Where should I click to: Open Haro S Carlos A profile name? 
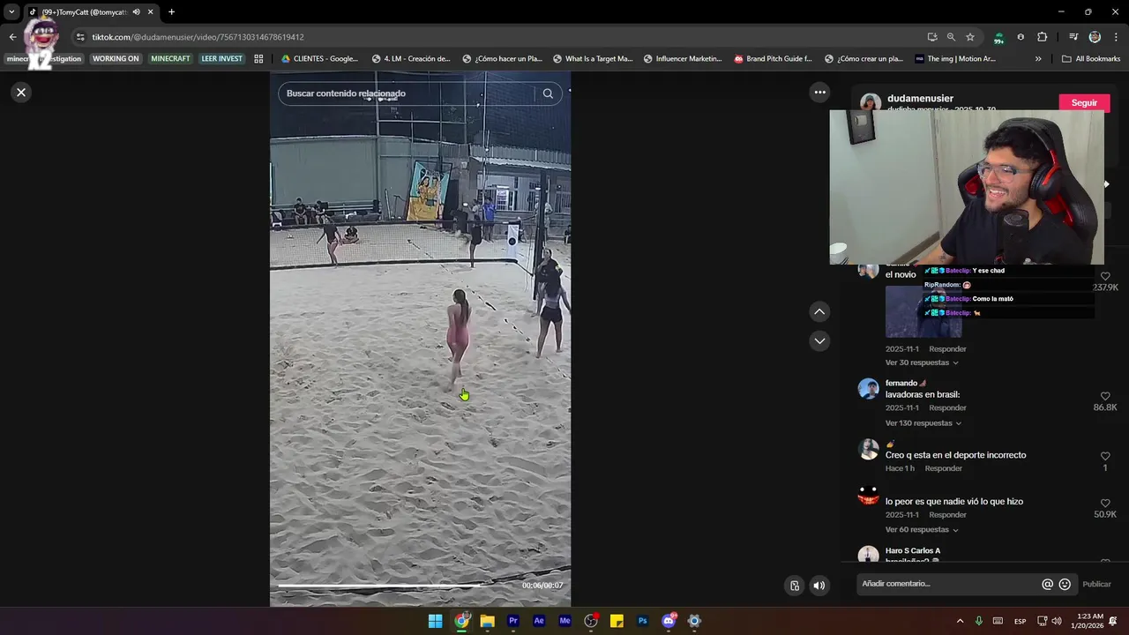coord(913,551)
